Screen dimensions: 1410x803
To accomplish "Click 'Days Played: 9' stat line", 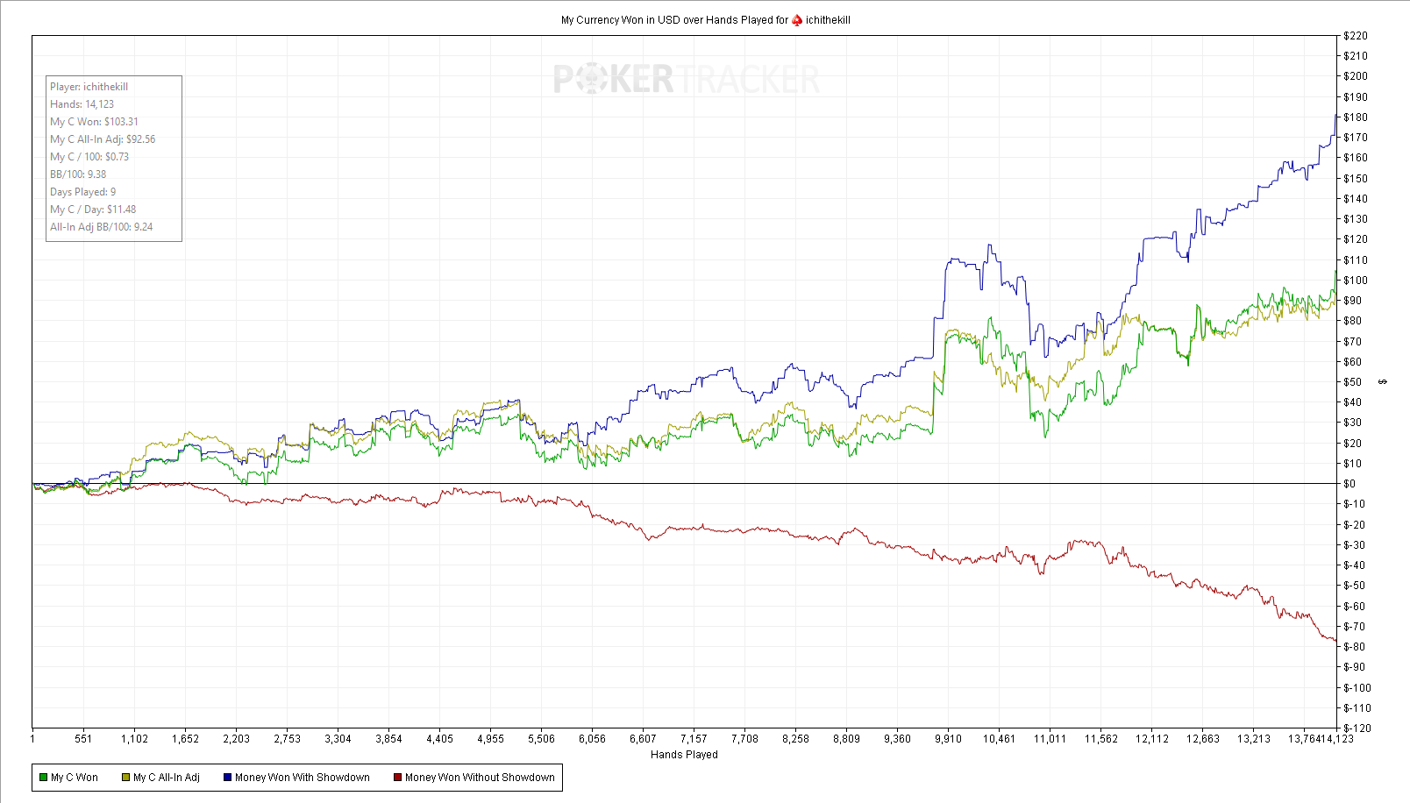I will point(83,192).
